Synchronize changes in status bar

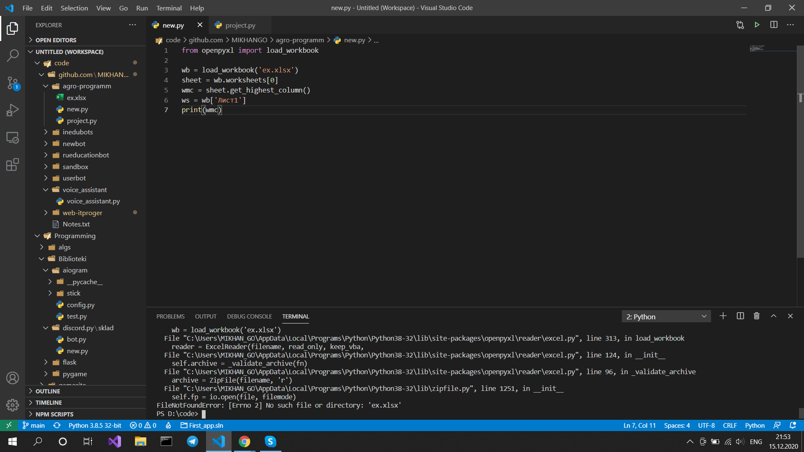click(57, 425)
